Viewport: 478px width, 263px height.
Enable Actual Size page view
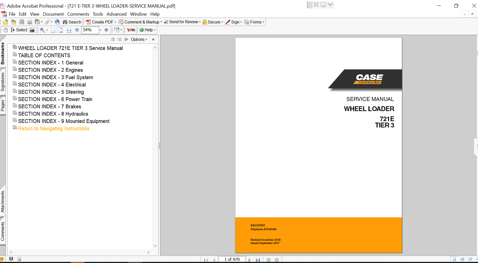coord(53,30)
